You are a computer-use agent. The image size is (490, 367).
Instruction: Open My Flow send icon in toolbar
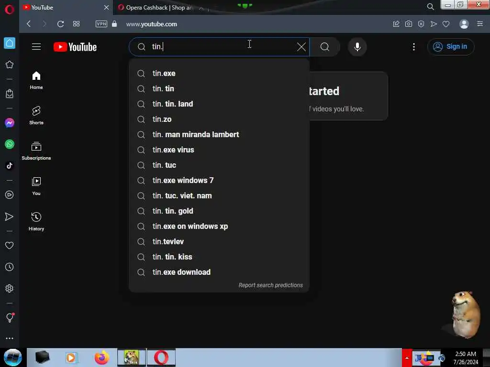pos(434,24)
